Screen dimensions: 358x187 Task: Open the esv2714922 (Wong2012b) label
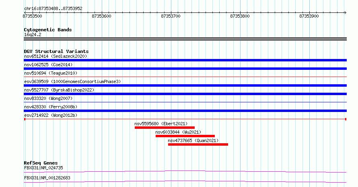coord(51,115)
